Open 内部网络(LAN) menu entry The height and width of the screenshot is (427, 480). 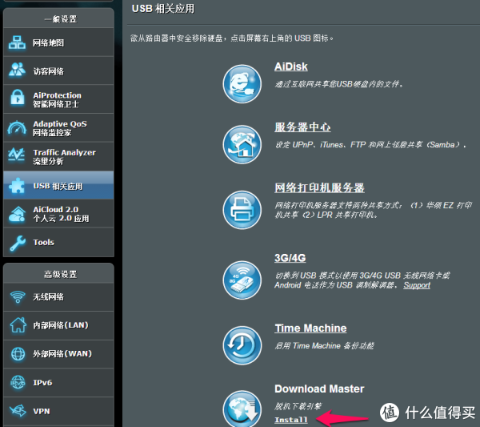click(58, 325)
